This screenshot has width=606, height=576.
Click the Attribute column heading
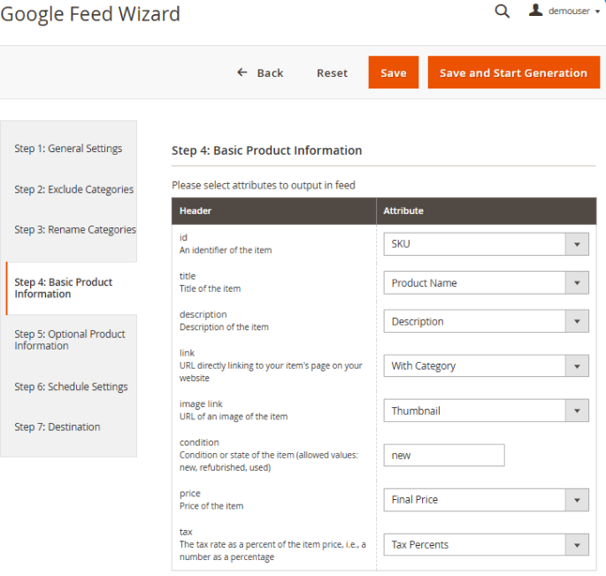click(403, 211)
